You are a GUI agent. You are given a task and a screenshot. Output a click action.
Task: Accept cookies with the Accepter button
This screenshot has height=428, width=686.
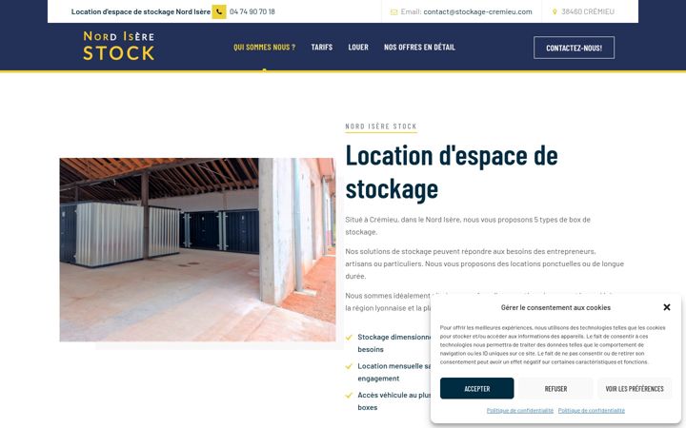click(477, 388)
